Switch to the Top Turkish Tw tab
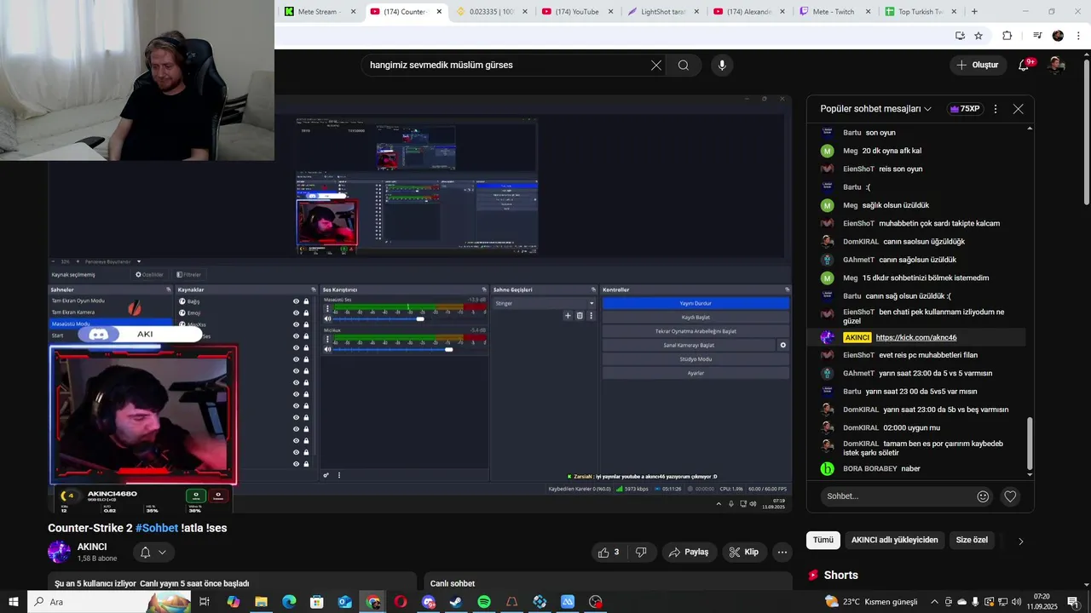The image size is (1091, 613). (920, 12)
